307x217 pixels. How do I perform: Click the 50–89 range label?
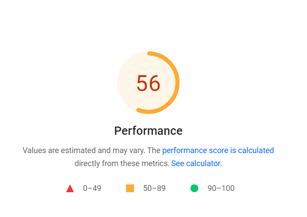tap(154, 188)
